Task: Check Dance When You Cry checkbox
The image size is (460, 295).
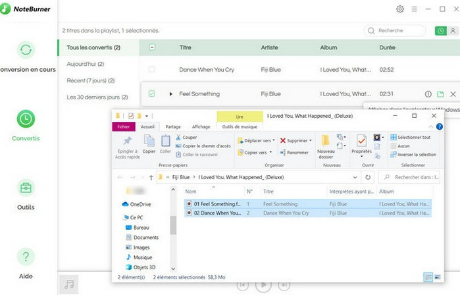Action: point(151,70)
